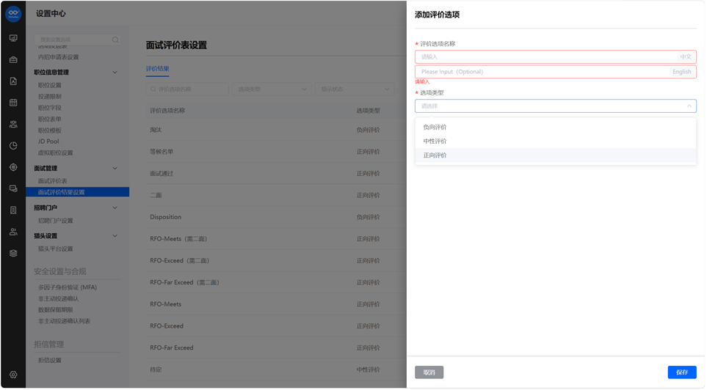Open the monitor dashboard sidebar icon

[x=13, y=38]
